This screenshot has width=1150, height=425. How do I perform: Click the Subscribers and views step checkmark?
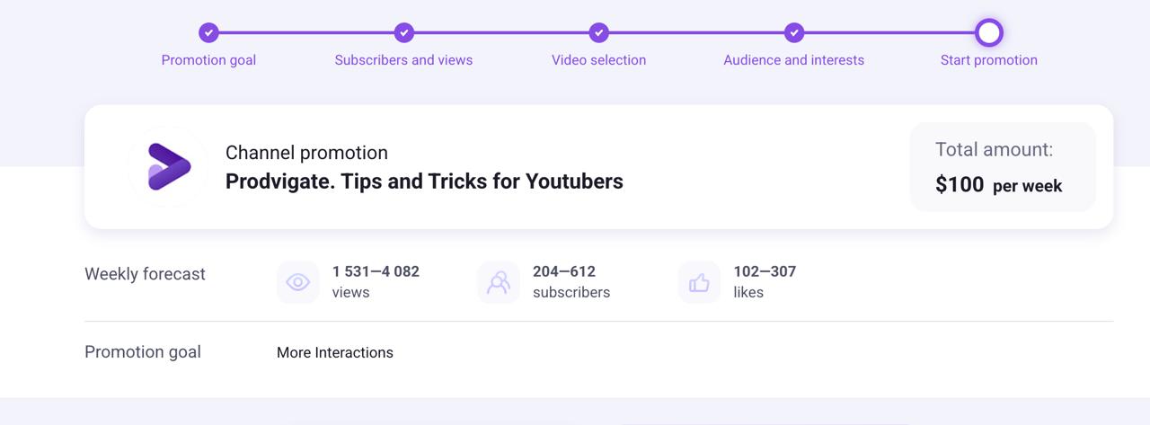[x=403, y=32]
